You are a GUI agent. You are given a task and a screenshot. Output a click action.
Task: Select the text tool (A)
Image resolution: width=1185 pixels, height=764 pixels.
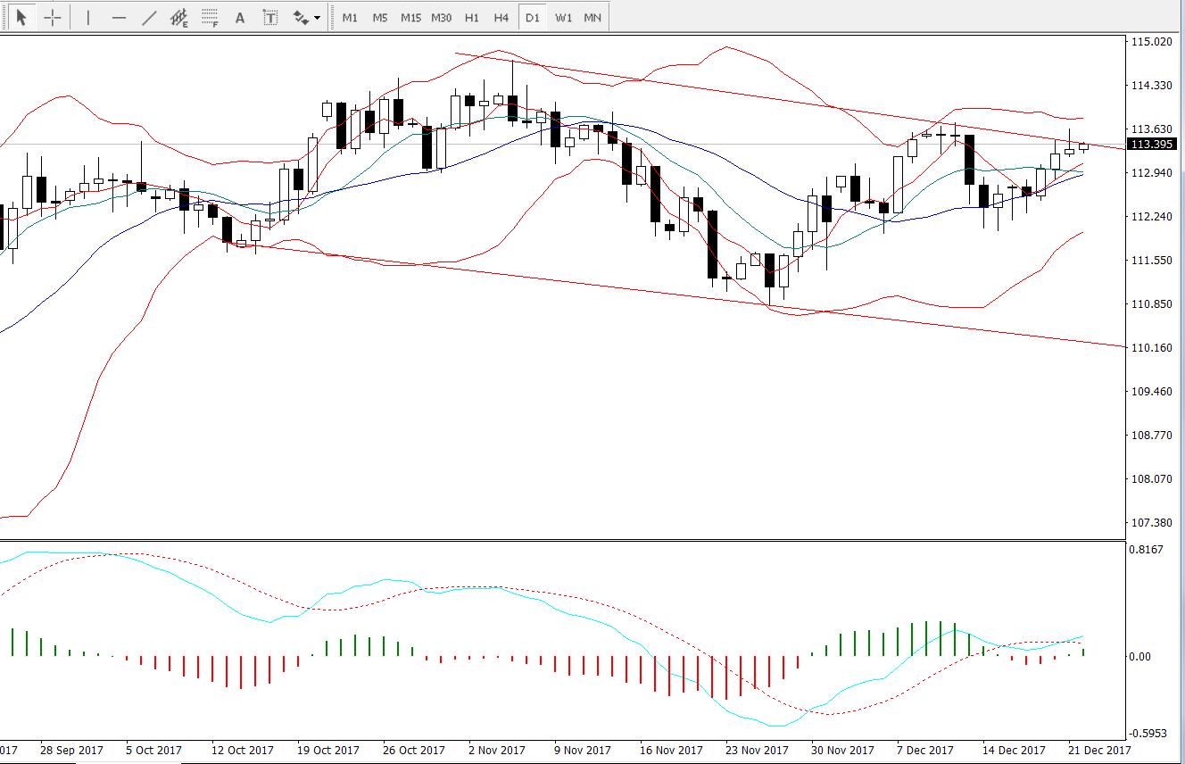click(239, 17)
